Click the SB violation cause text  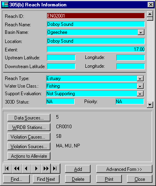coord(59,136)
